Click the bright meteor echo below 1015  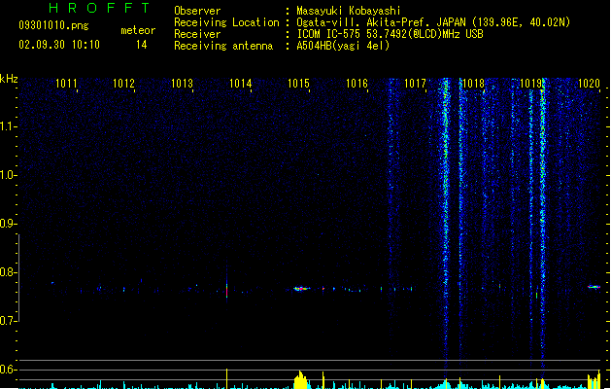click(x=301, y=289)
